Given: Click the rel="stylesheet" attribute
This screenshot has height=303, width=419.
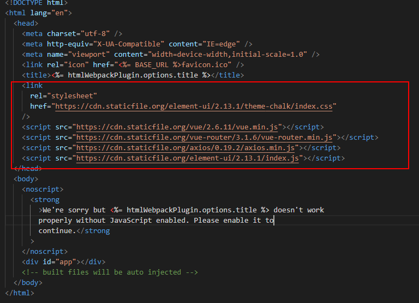Looking at the screenshot, I should pyautogui.click(x=64, y=96).
